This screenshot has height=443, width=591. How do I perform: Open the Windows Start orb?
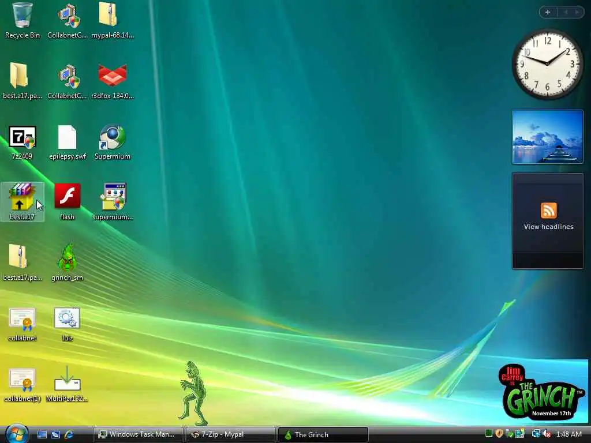(17, 433)
